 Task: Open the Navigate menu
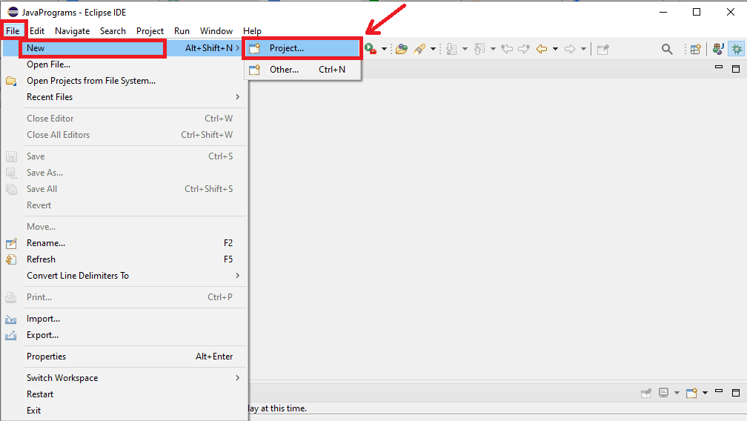point(73,31)
